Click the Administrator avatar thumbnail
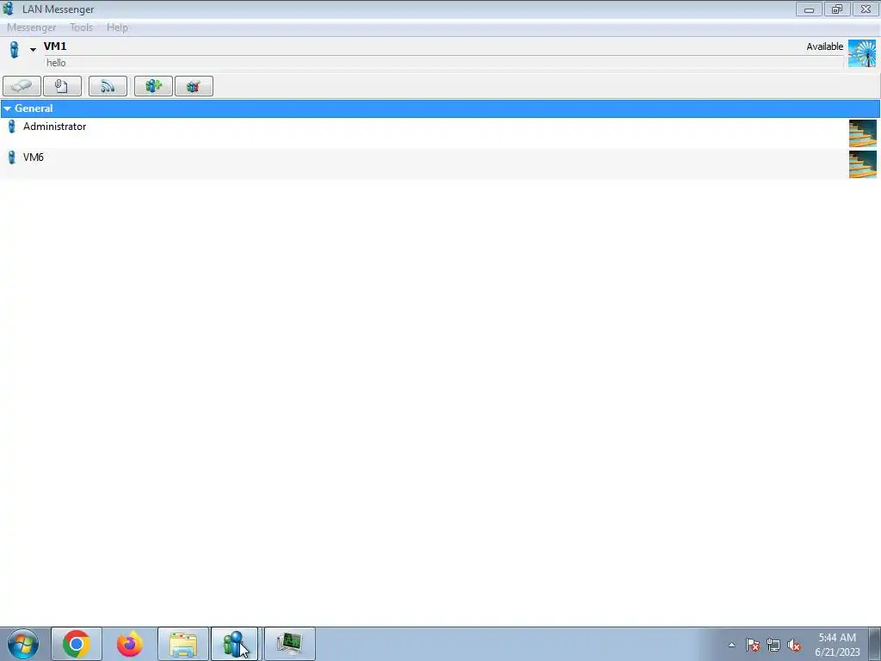Viewport: 881px width, 661px height. point(862,133)
